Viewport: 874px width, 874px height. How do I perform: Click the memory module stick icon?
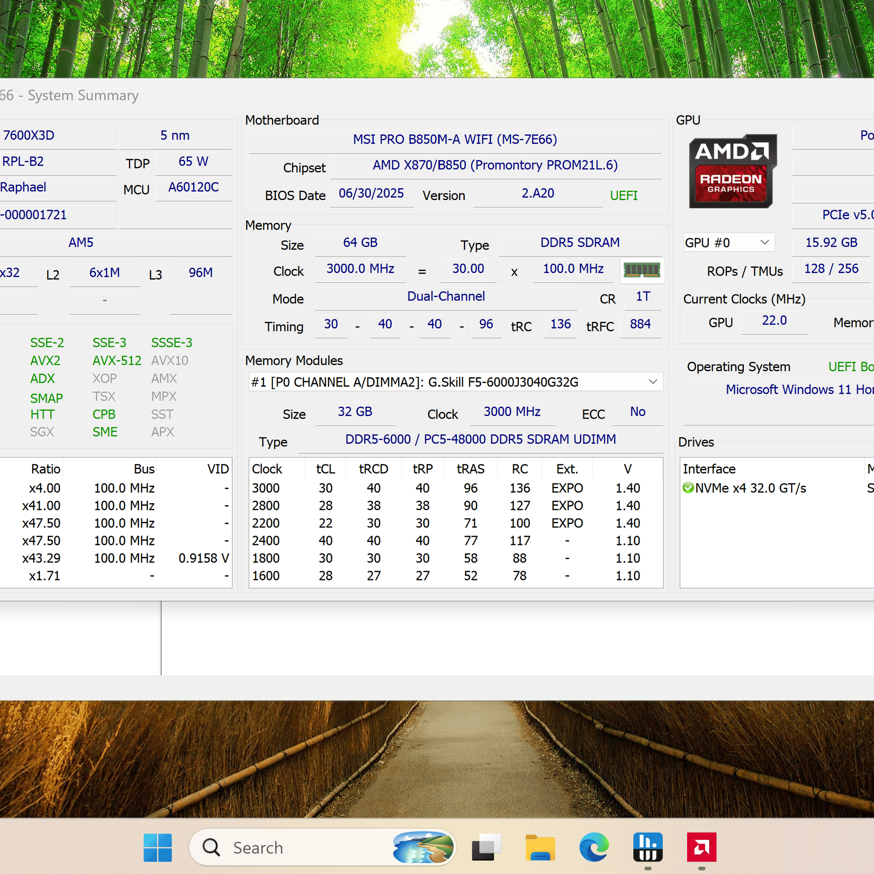coord(642,270)
